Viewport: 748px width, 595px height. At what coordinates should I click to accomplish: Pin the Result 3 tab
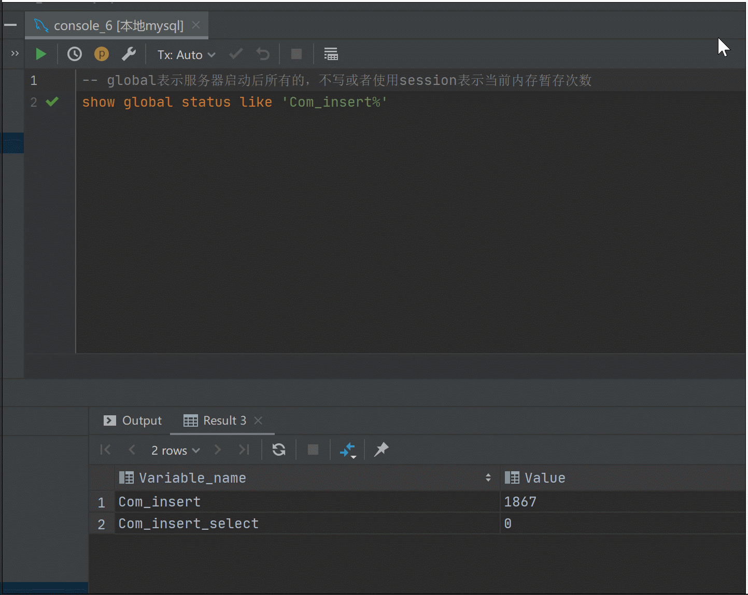[381, 449]
